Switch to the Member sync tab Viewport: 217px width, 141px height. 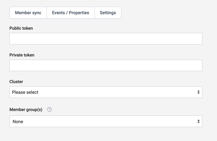28,13
